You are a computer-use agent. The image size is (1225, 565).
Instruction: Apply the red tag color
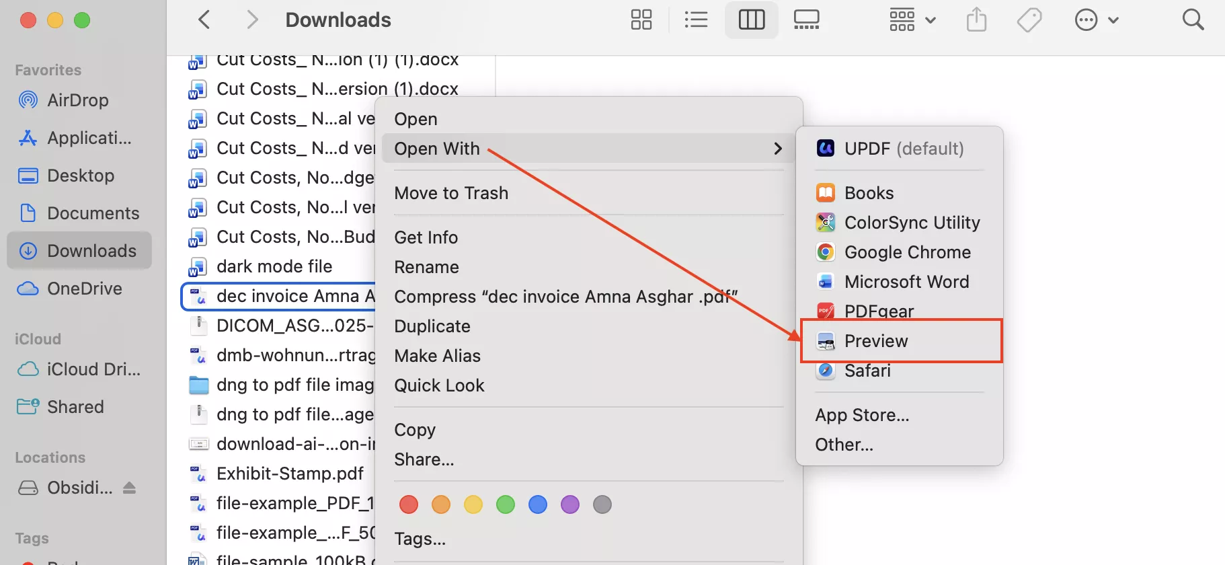[409, 504]
